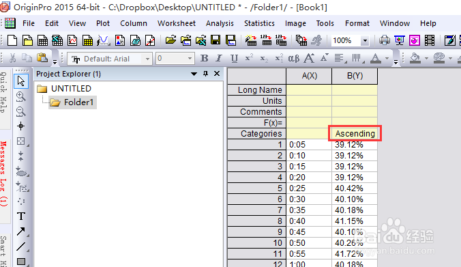Click the Open Template icon

(185, 40)
